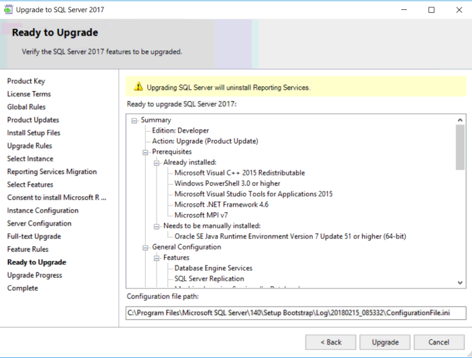Click the Upgrade button
The width and height of the screenshot is (472, 358).
[x=385, y=342]
